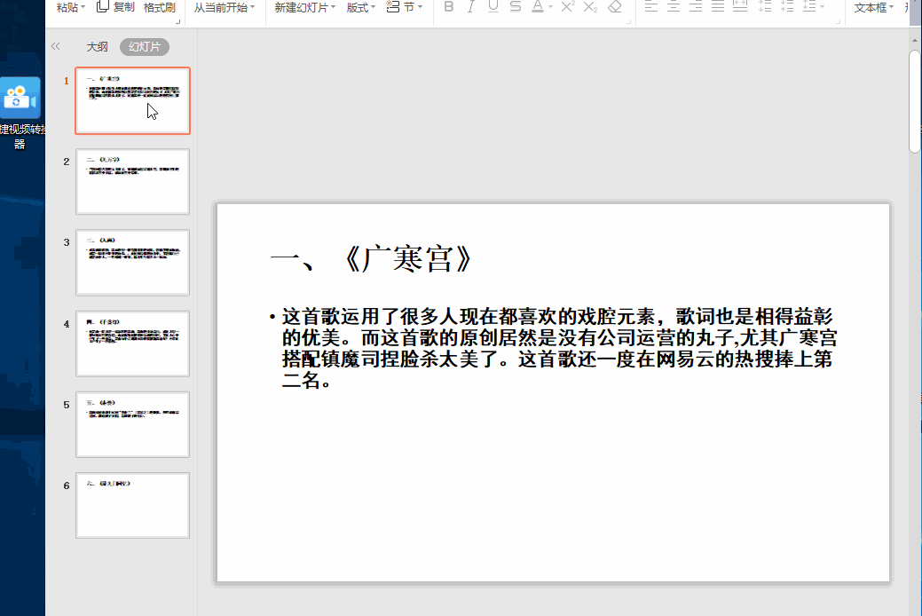The height and width of the screenshot is (616, 922).
Task: Click the clear formatting eraser icon
Action: coord(615,7)
